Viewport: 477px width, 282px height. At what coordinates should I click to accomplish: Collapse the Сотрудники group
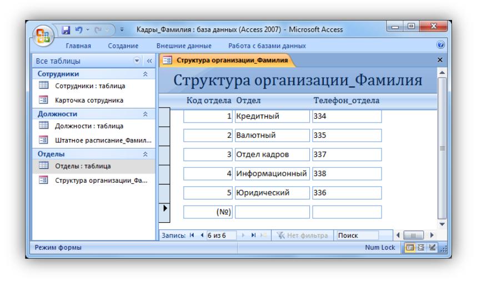pos(145,74)
